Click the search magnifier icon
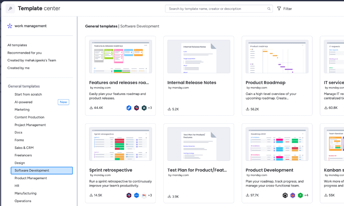The width and height of the screenshot is (344, 206). click(x=269, y=9)
